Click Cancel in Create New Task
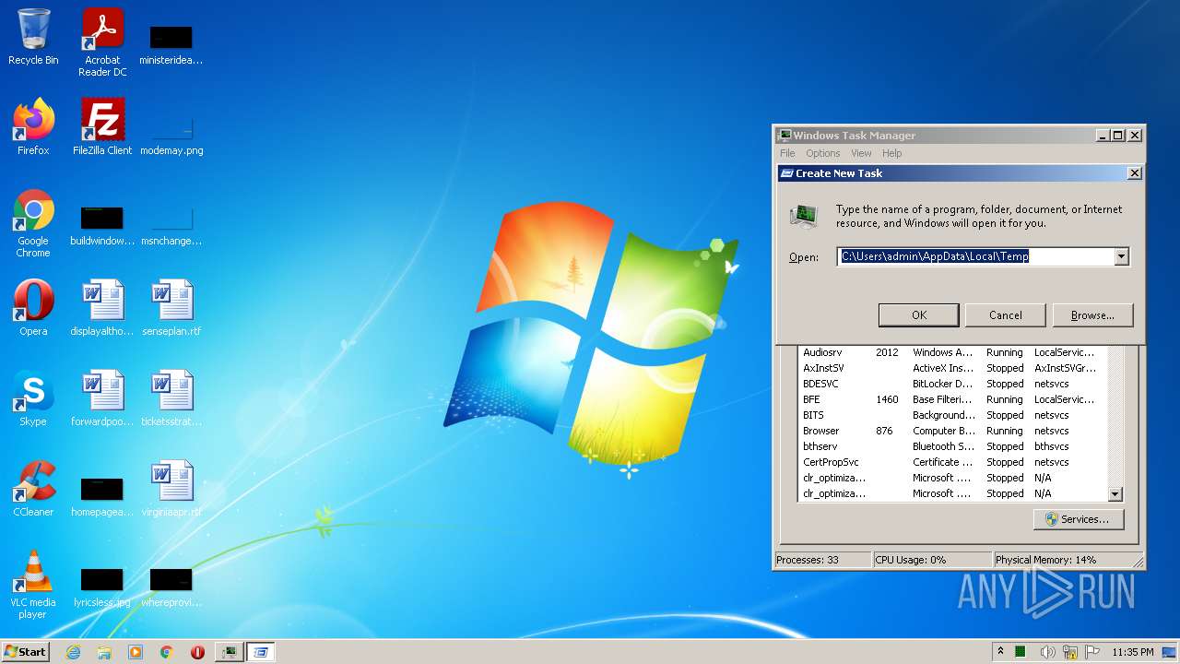 click(1006, 315)
